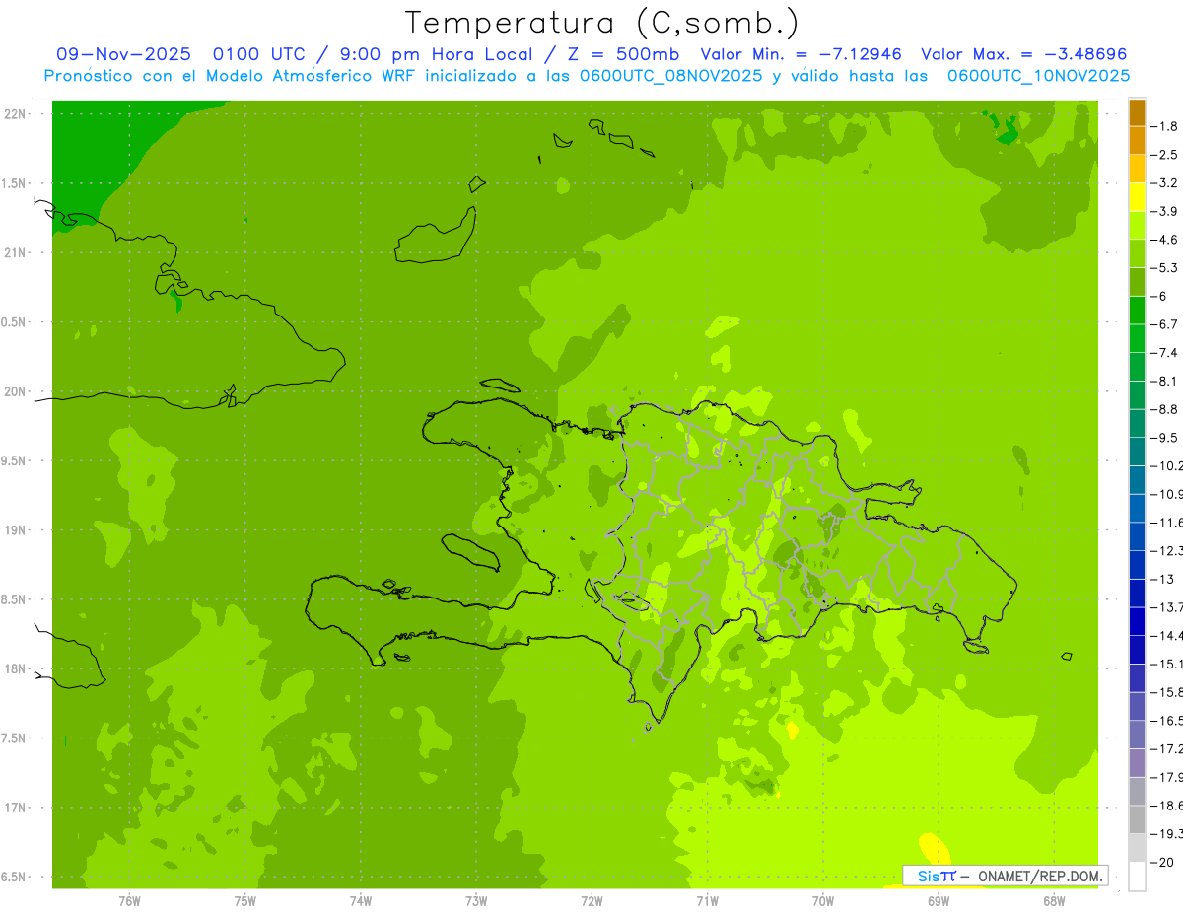1183x914 pixels.
Task: Click the "-3.9" colorbar label
Action: pos(1164,211)
